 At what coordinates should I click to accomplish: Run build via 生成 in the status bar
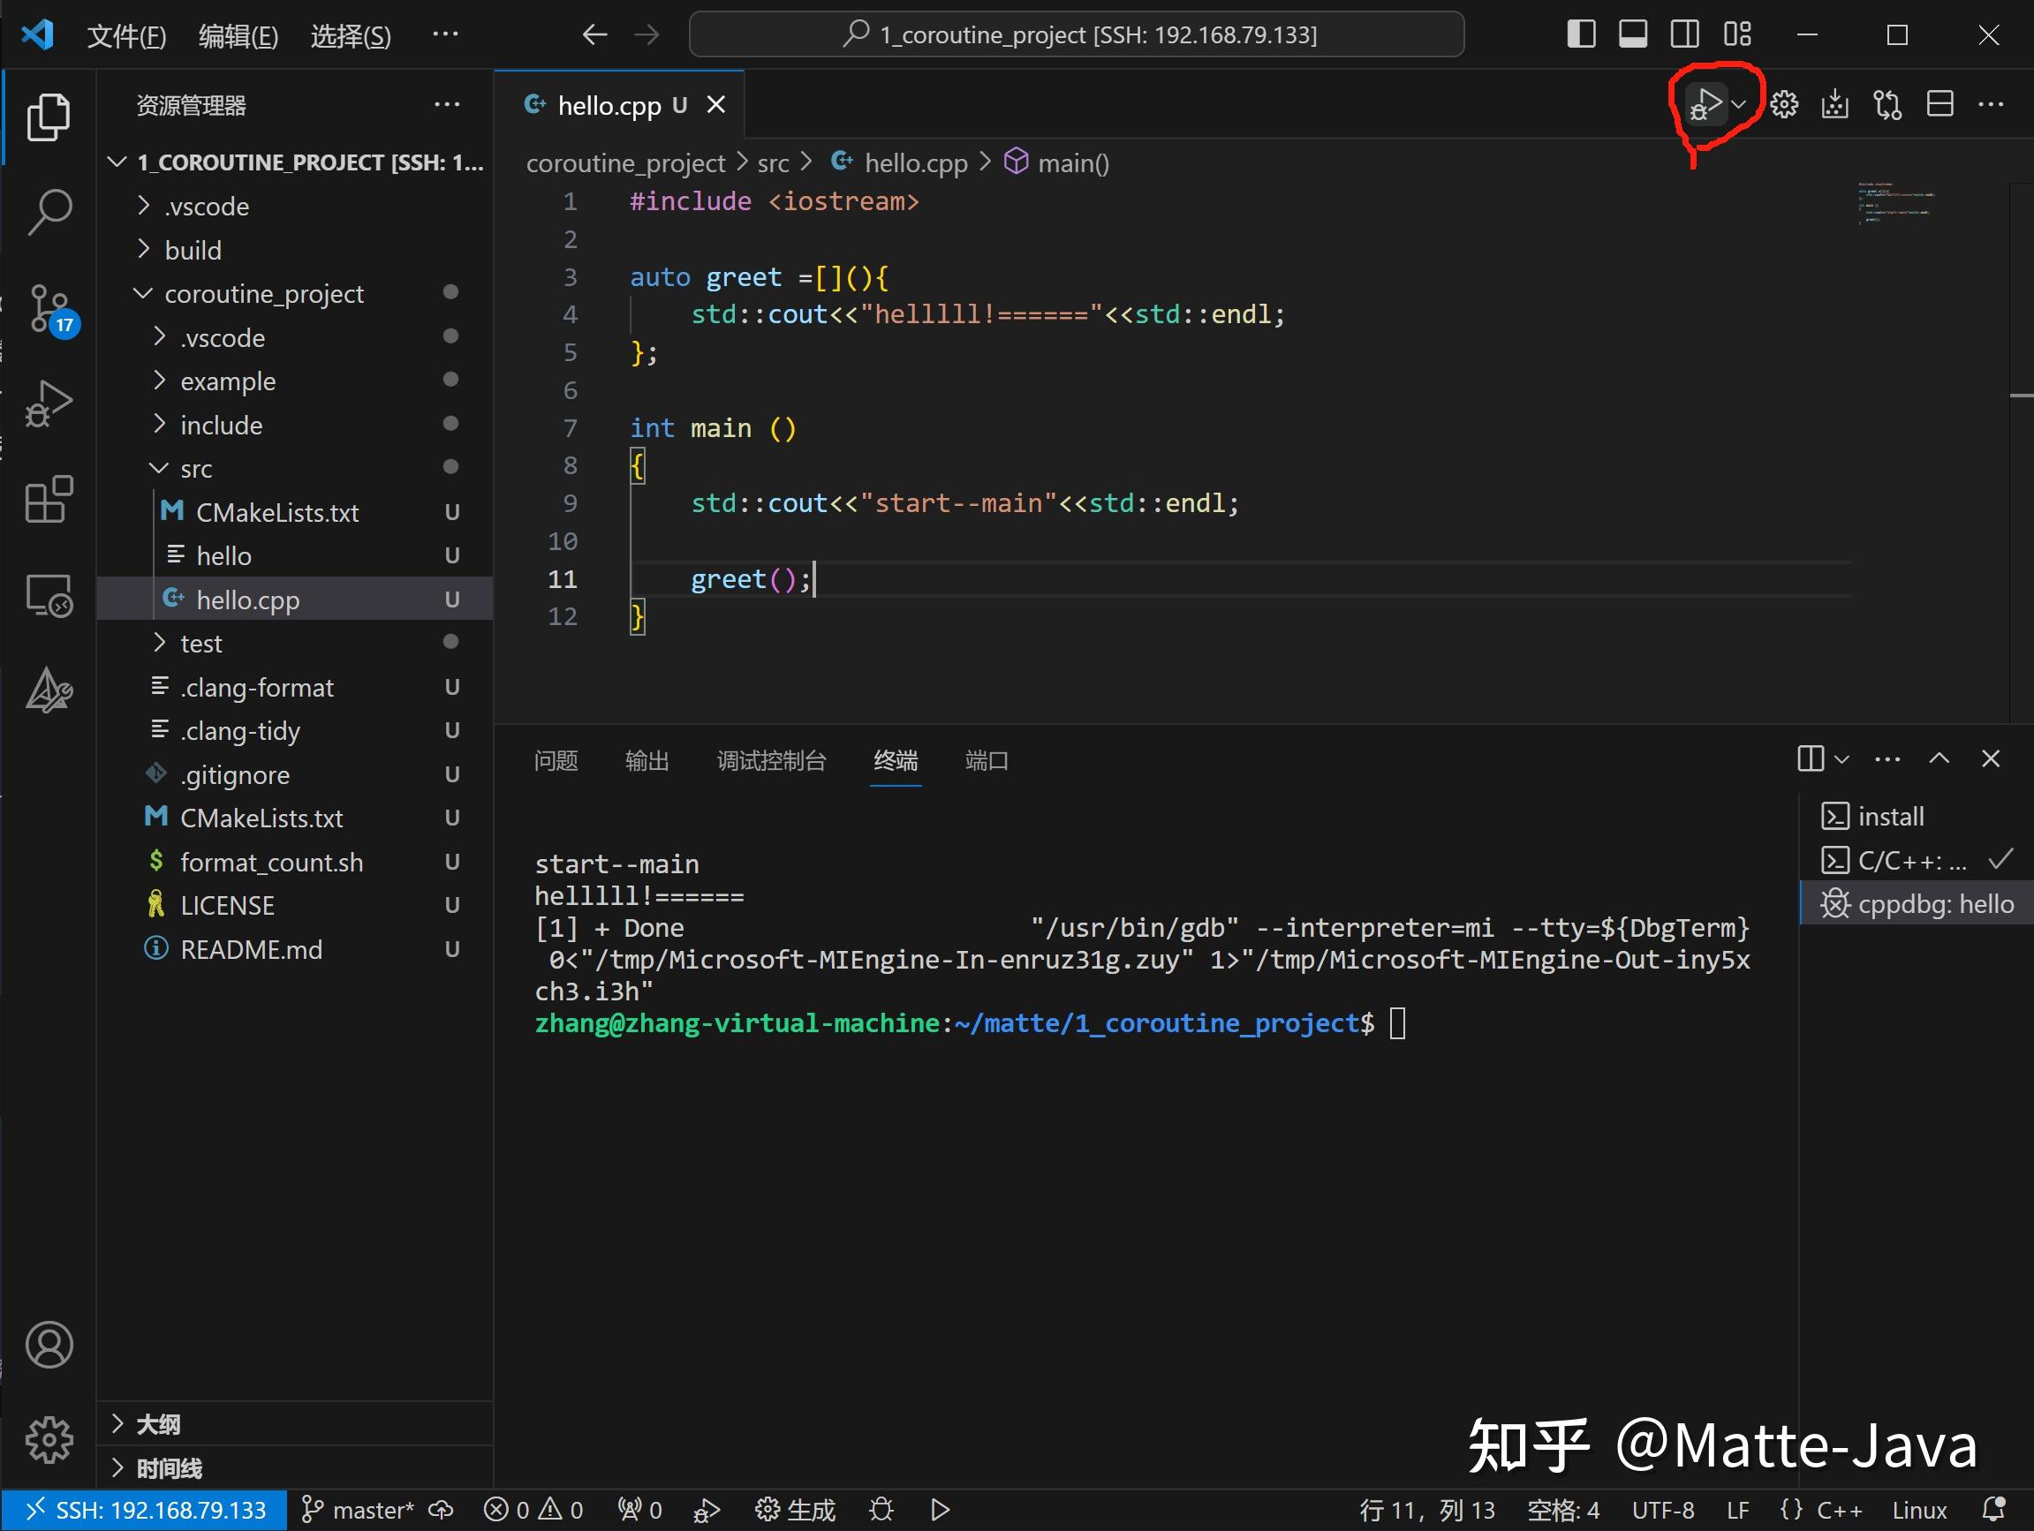tap(795, 1509)
